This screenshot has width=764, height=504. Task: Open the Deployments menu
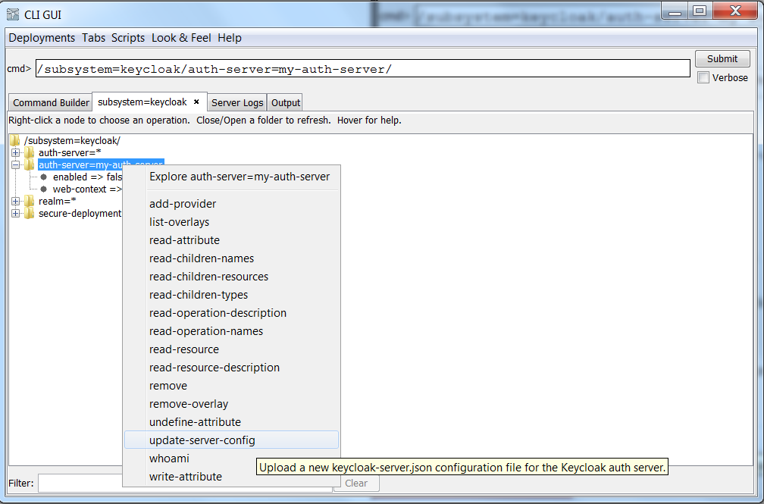(42, 38)
